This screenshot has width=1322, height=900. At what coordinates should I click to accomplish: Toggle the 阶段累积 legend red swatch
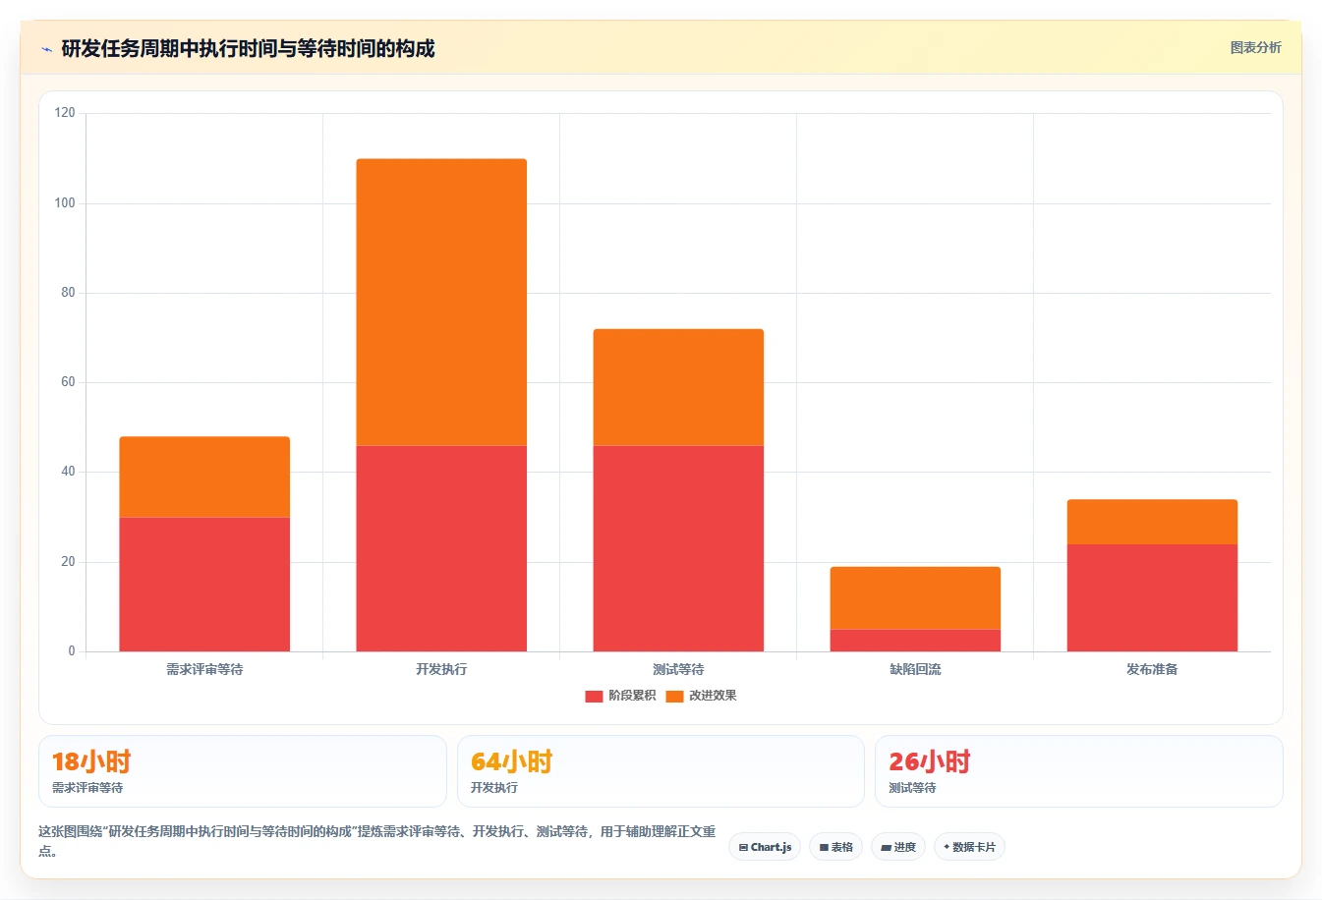(x=594, y=696)
